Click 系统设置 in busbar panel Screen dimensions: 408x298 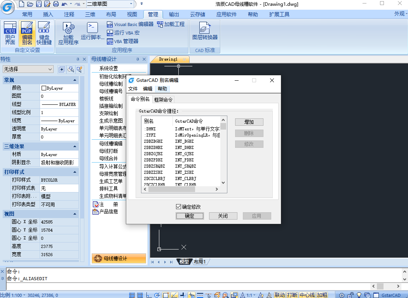(108, 68)
